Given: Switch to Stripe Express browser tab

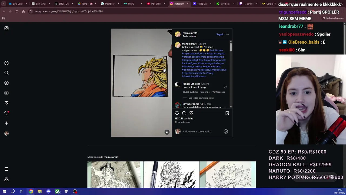Looking at the screenshot, I should (202, 4).
